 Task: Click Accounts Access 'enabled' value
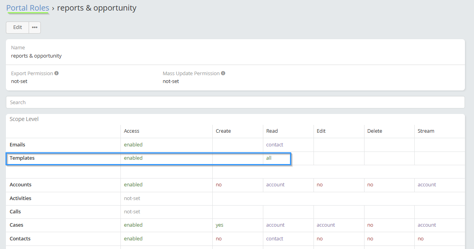[133, 185]
